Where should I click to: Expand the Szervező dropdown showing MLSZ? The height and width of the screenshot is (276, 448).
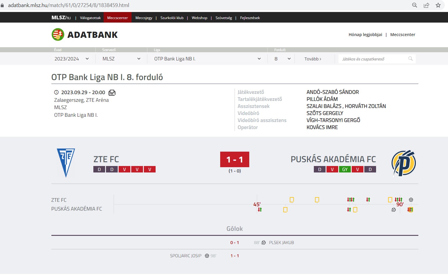tap(122, 59)
